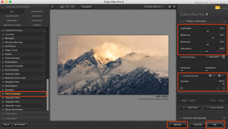Click the add positive control point button

tap(212, 76)
